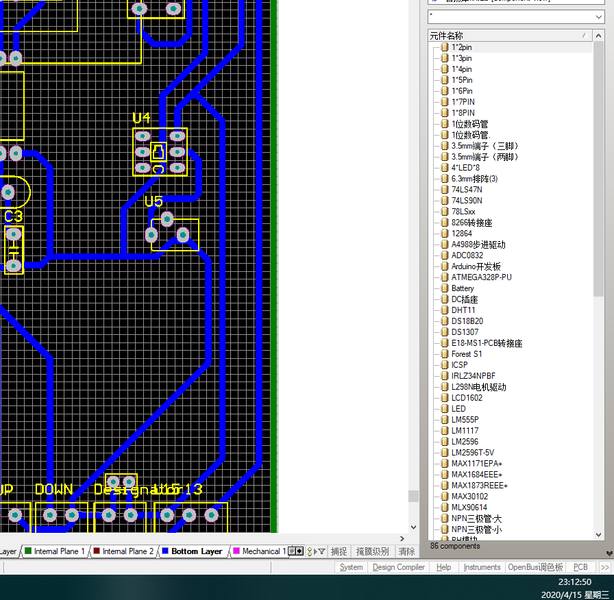This screenshot has height=600, width=614.
Task: Switch to Internal Plane 2 layer tab
Action: [x=124, y=551]
